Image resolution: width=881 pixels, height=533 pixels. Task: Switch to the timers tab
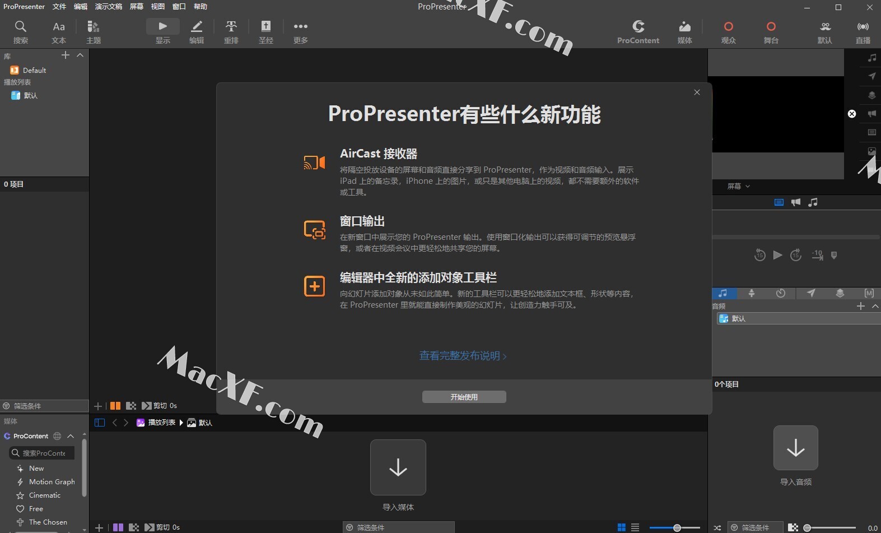tap(781, 293)
